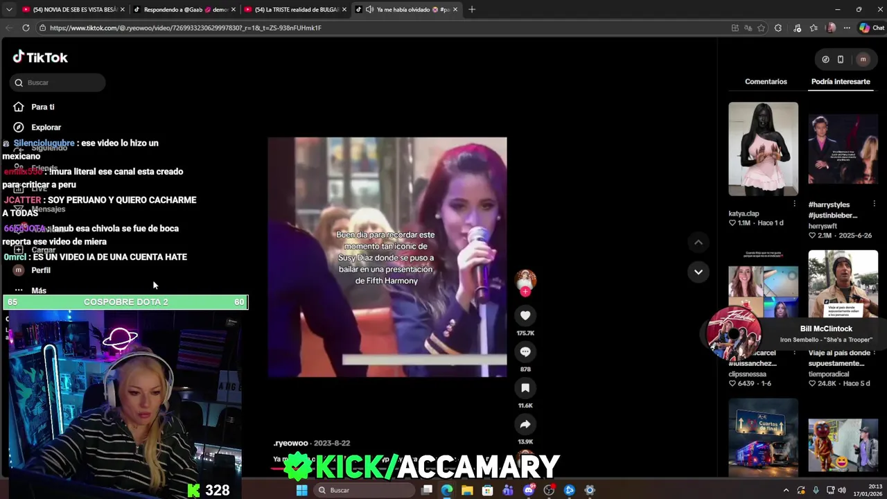Image resolution: width=887 pixels, height=499 pixels.
Task: Open the .ryeowoo username link
Action: 290,443
